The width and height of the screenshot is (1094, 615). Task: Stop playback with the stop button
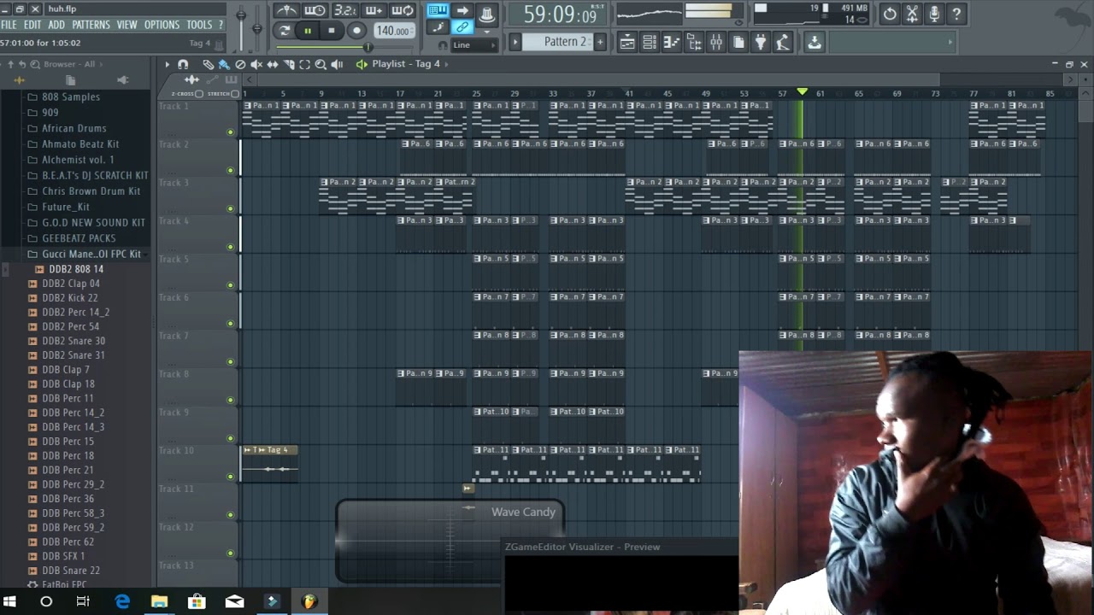tap(332, 31)
